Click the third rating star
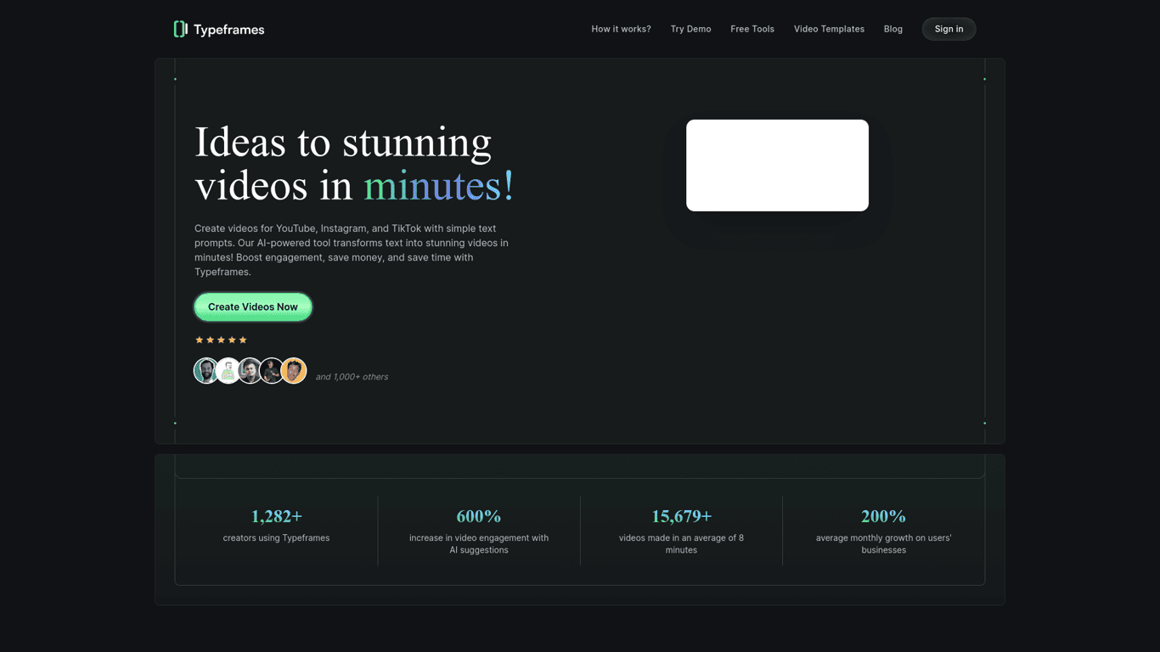The width and height of the screenshot is (1160, 652). [x=221, y=340]
